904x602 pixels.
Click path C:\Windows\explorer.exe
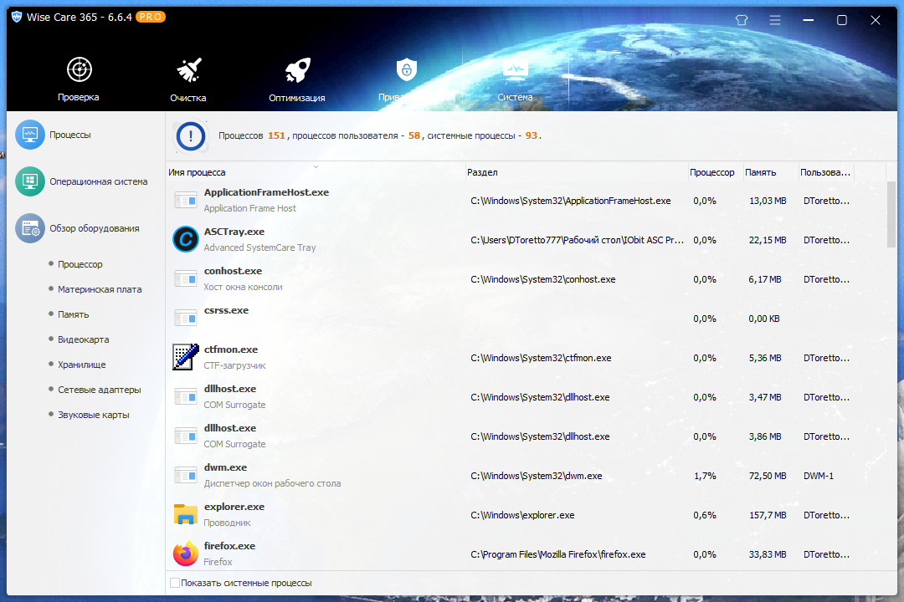(x=522, y=515)
